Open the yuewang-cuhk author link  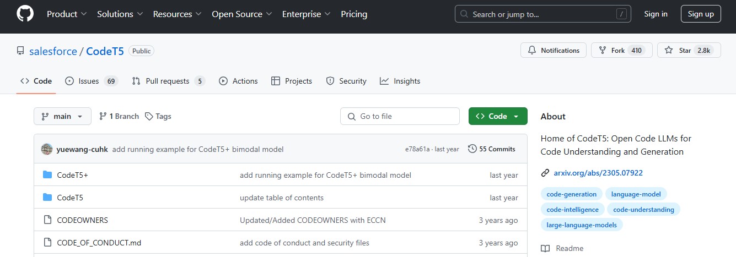(82, 149)
